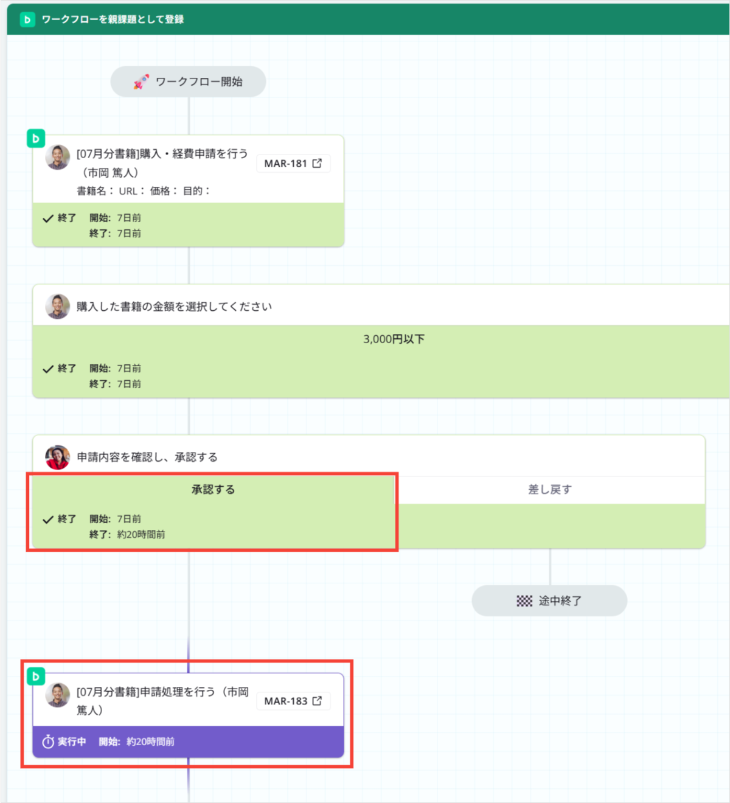Select the 承認する branch

[214, 490]
